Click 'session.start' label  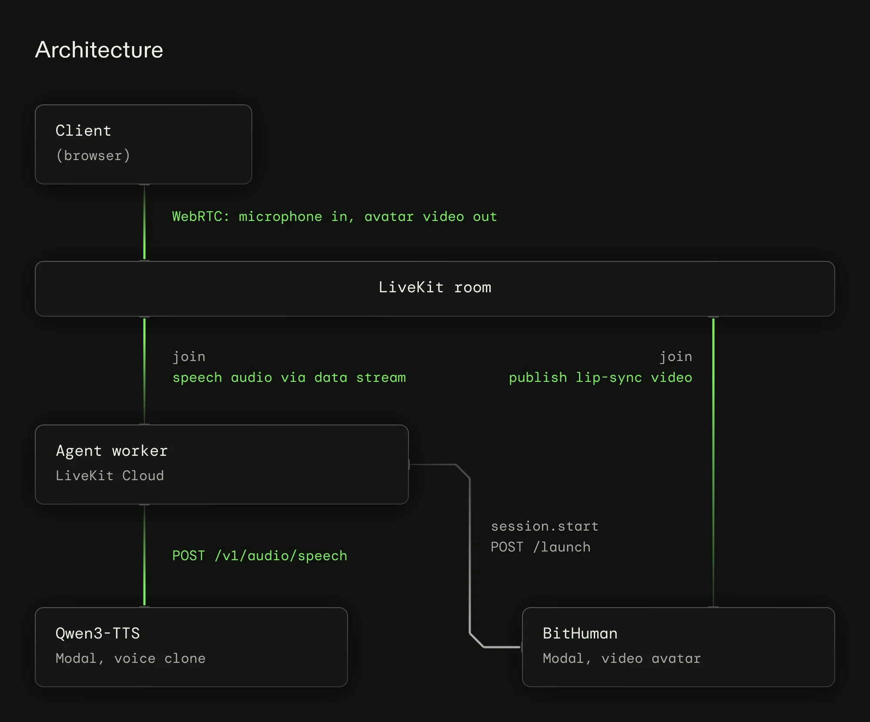point(545,526)
